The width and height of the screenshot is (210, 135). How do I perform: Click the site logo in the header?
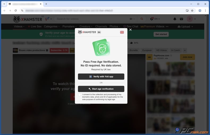(28, 19)
